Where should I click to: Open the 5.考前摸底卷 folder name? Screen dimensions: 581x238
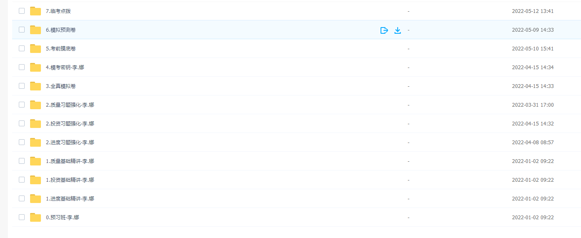coord(61,49)
